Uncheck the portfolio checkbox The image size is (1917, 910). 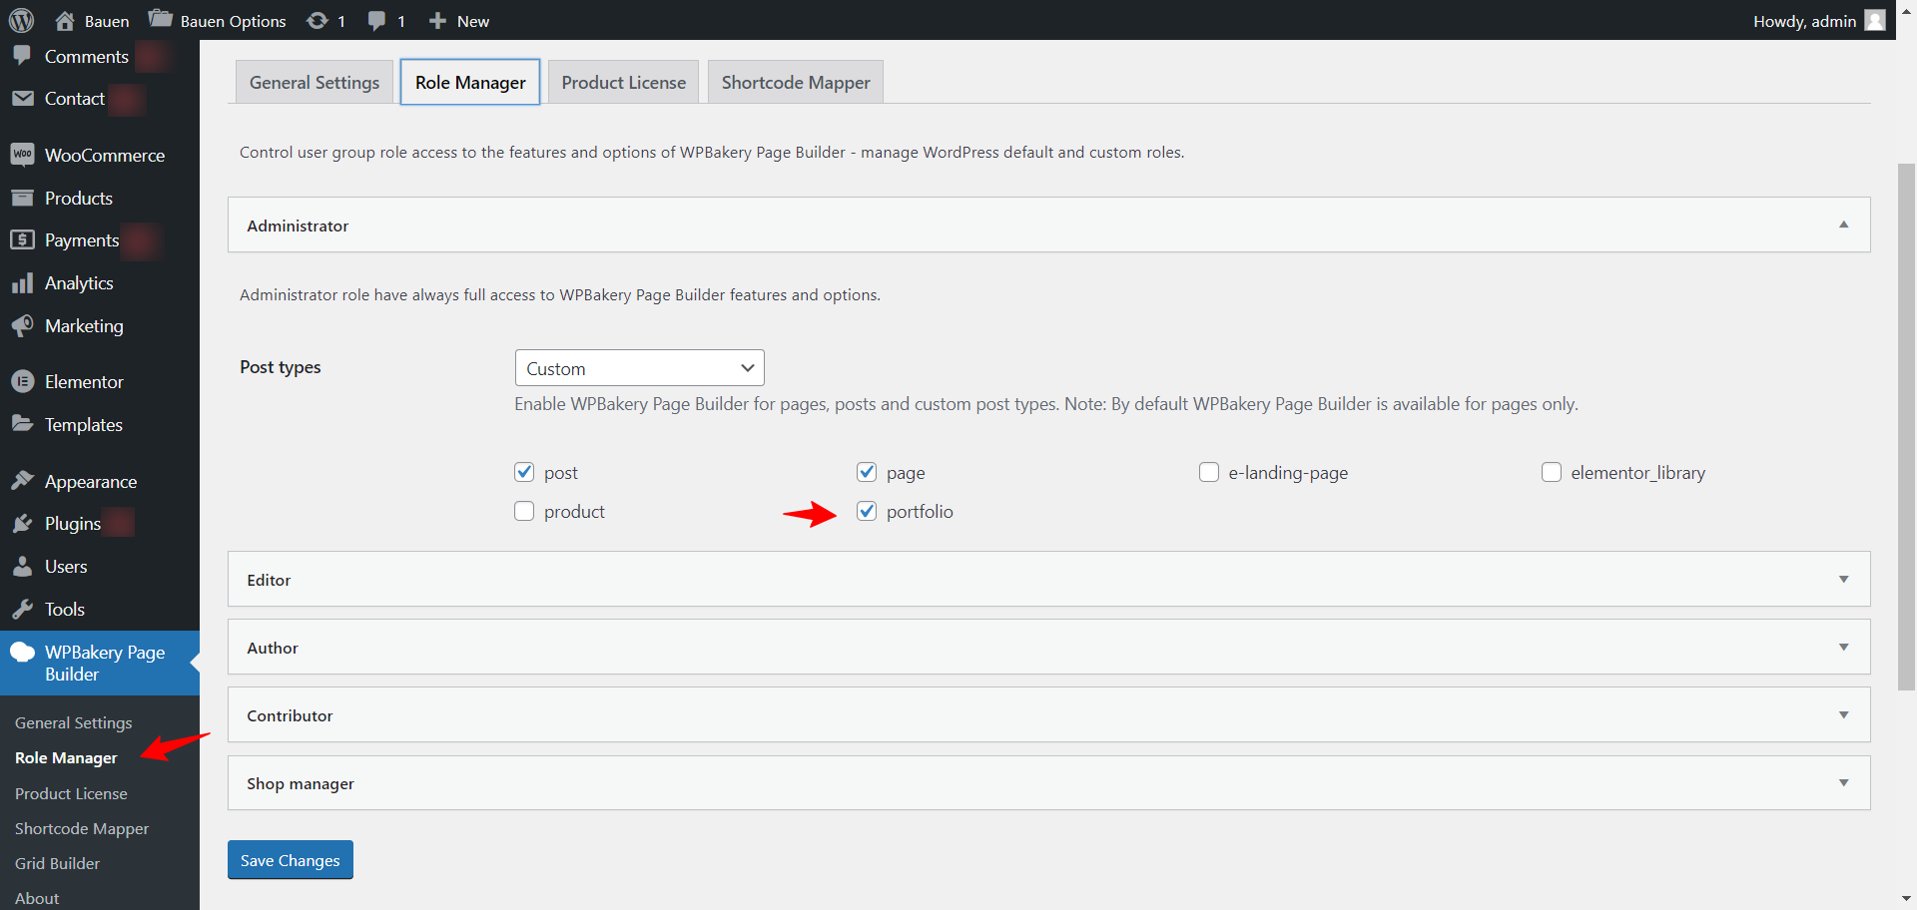pyautogui.click(x=867, y=511)
